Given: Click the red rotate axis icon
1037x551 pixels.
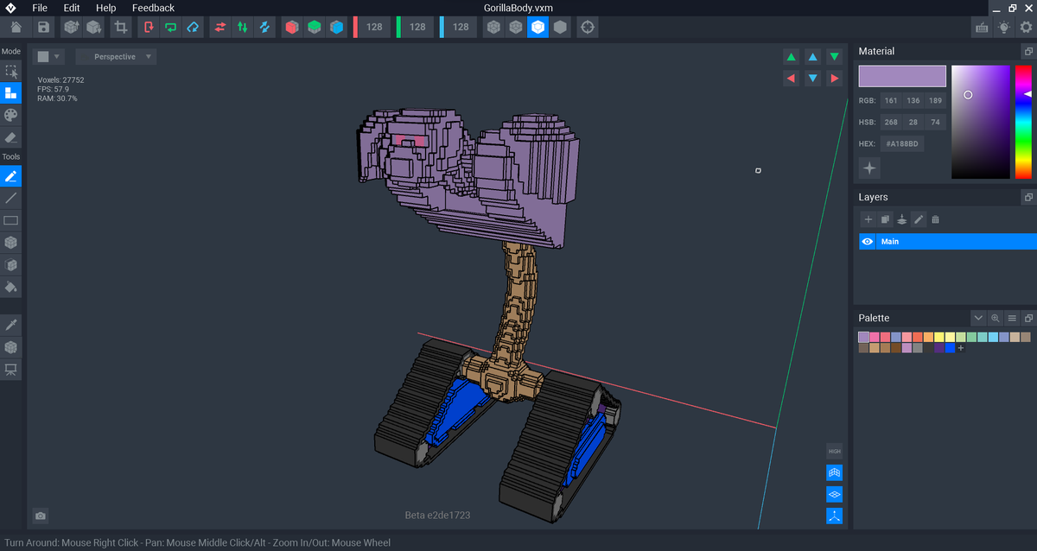Looking at the screenshot, I should pyautogui.click(x=148, y=27).
